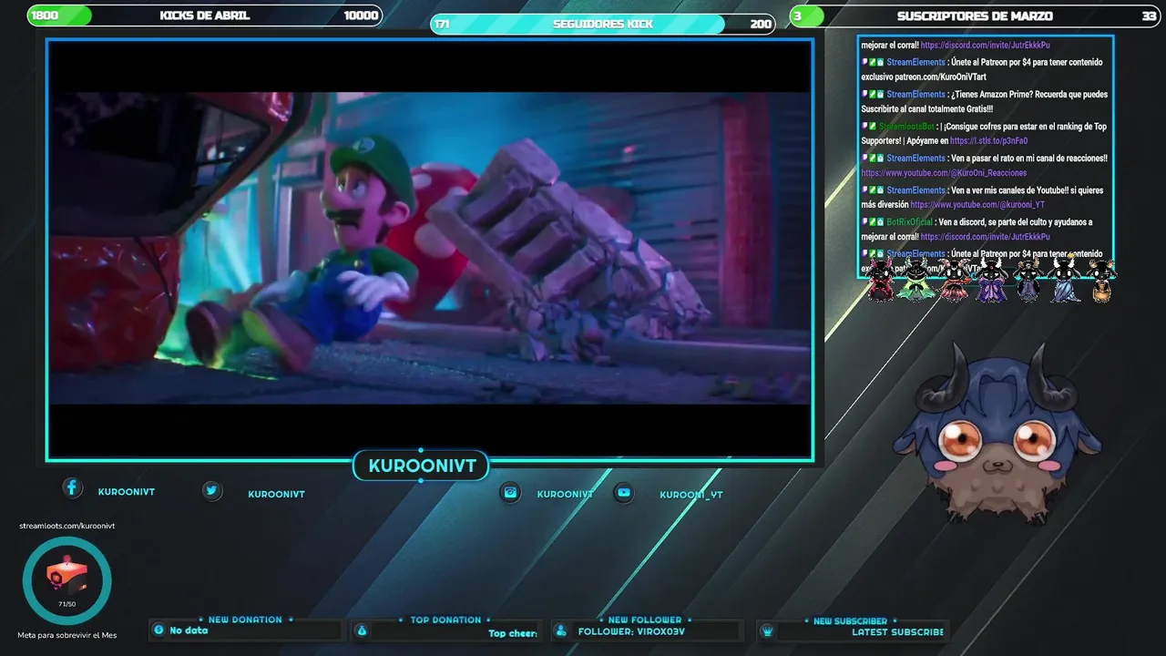Screen dimensions: 1166x656
Task: Click the Facebook icon beside KUROONIVT
Action: (x=72, y=487)
